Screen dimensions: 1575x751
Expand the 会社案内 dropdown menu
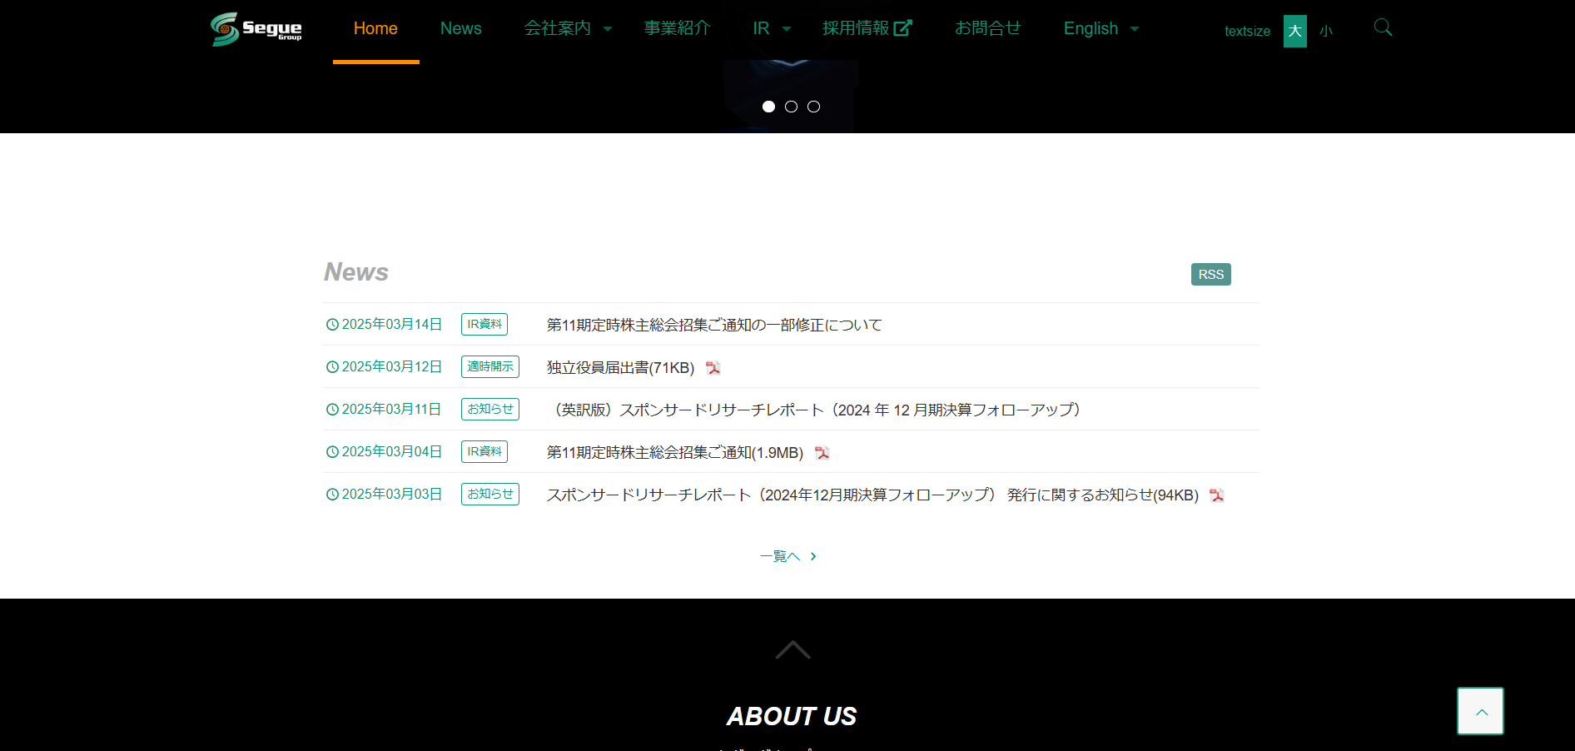pyautogui.click(x=568, y=28)
